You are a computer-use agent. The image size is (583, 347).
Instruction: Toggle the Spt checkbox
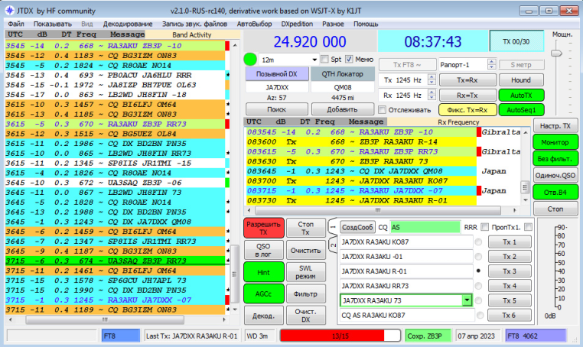[324, 60]
